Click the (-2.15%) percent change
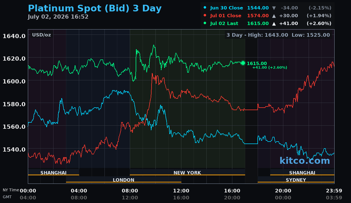This screenshot has height=203, width=351. pos(320,8)
